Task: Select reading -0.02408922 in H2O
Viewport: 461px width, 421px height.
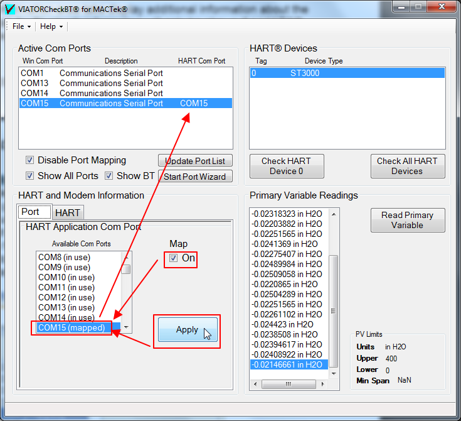Action: pyautogui.click(x=289, y=354)
